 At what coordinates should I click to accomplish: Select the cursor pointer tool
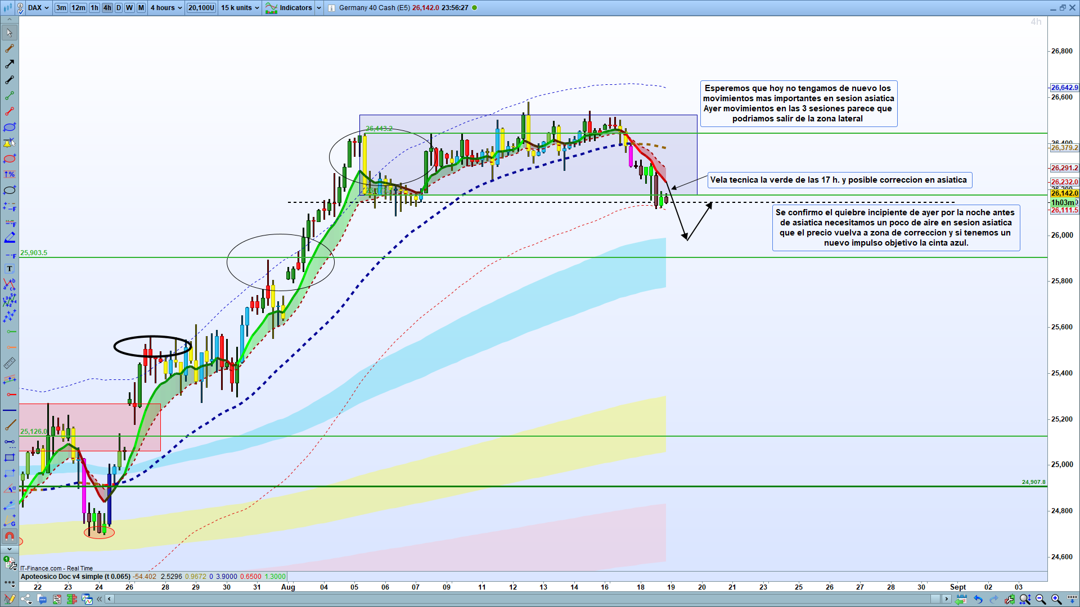pos(10,33)
